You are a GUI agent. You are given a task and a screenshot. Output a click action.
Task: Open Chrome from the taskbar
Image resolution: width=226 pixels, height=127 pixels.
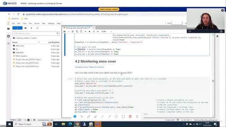point(77,124)
